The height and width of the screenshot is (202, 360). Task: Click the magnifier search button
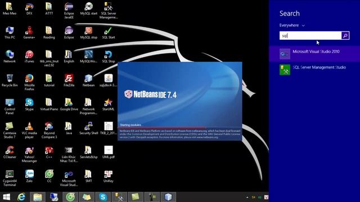coord(345,35)
